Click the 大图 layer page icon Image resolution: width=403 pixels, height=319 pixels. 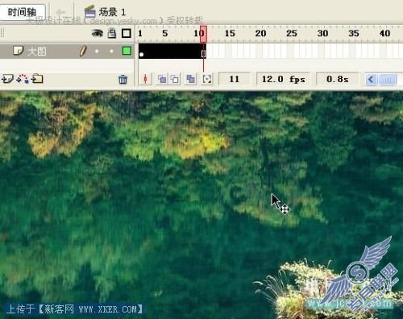pyautogui.click(x=18, y=51)
